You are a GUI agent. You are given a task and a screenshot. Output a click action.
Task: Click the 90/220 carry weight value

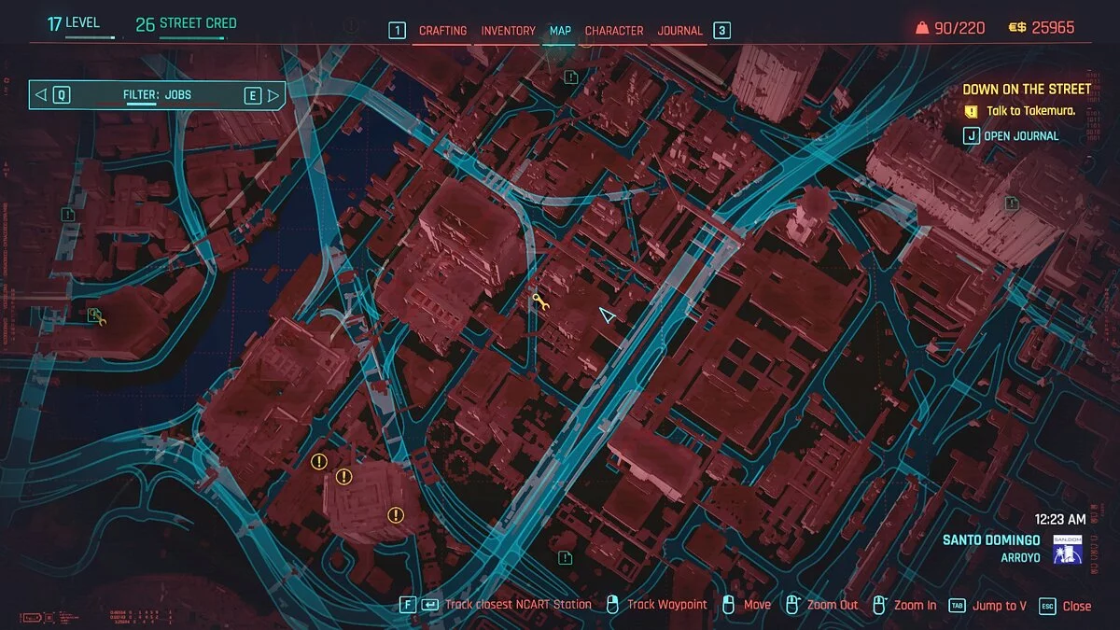959,28
